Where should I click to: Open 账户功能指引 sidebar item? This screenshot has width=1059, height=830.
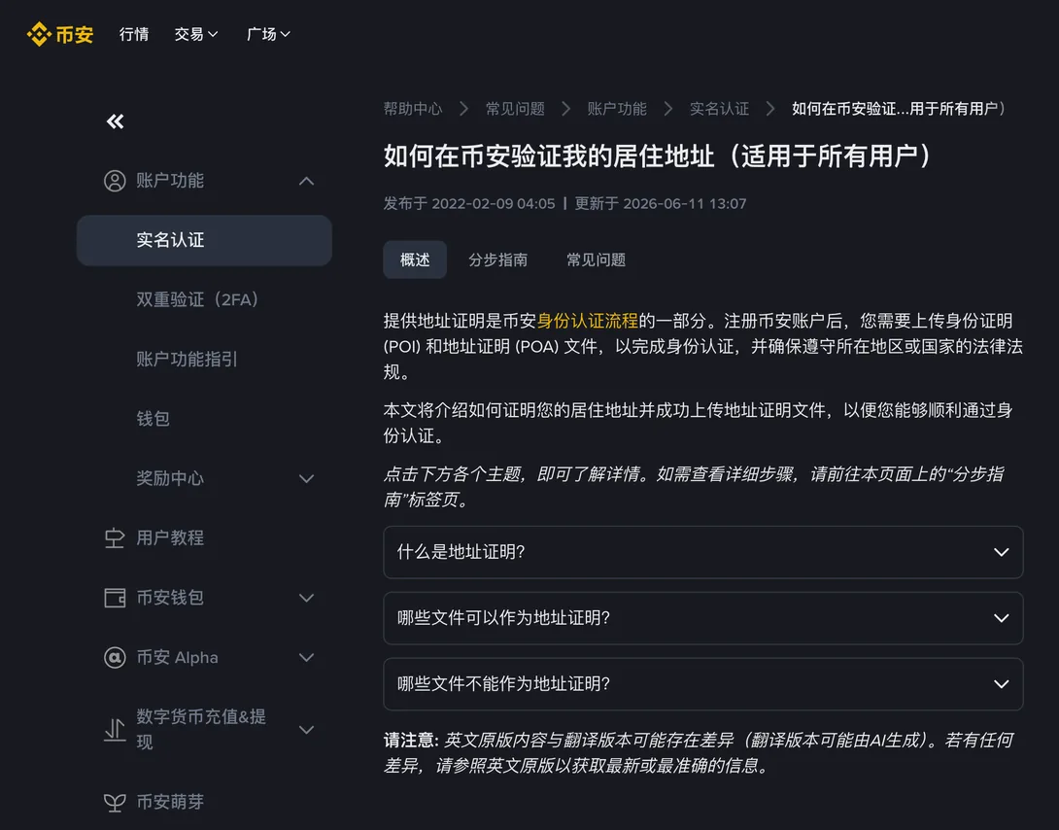187,360
